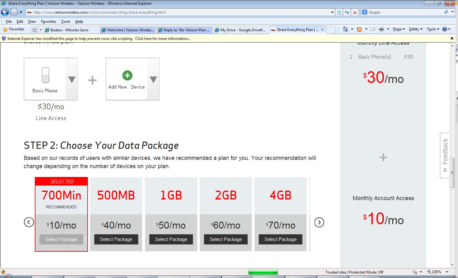458x278 pixels.
Task: Switch to Badass - Milunka Savic tab
Action: (x=71, y=30)
